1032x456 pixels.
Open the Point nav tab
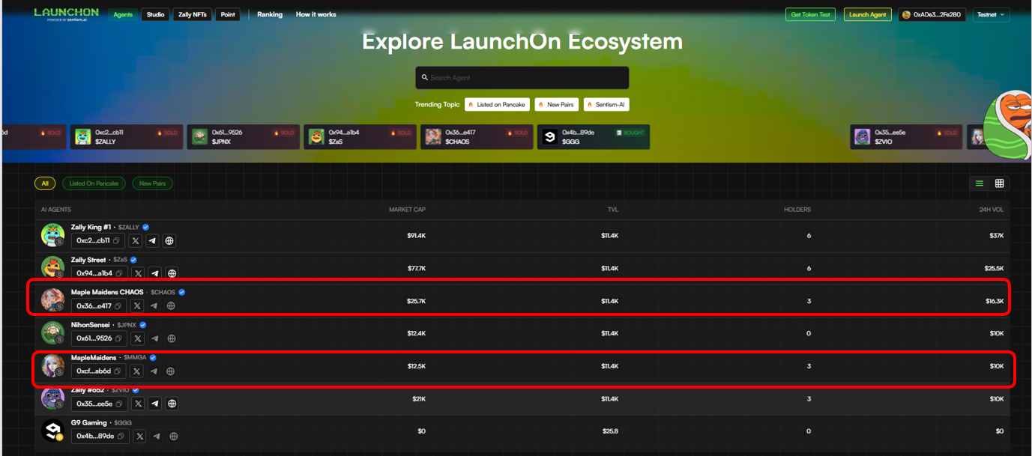coord(228,14)
